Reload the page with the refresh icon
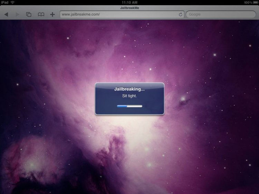Screen dimensions: 259x194 point(181,14)
